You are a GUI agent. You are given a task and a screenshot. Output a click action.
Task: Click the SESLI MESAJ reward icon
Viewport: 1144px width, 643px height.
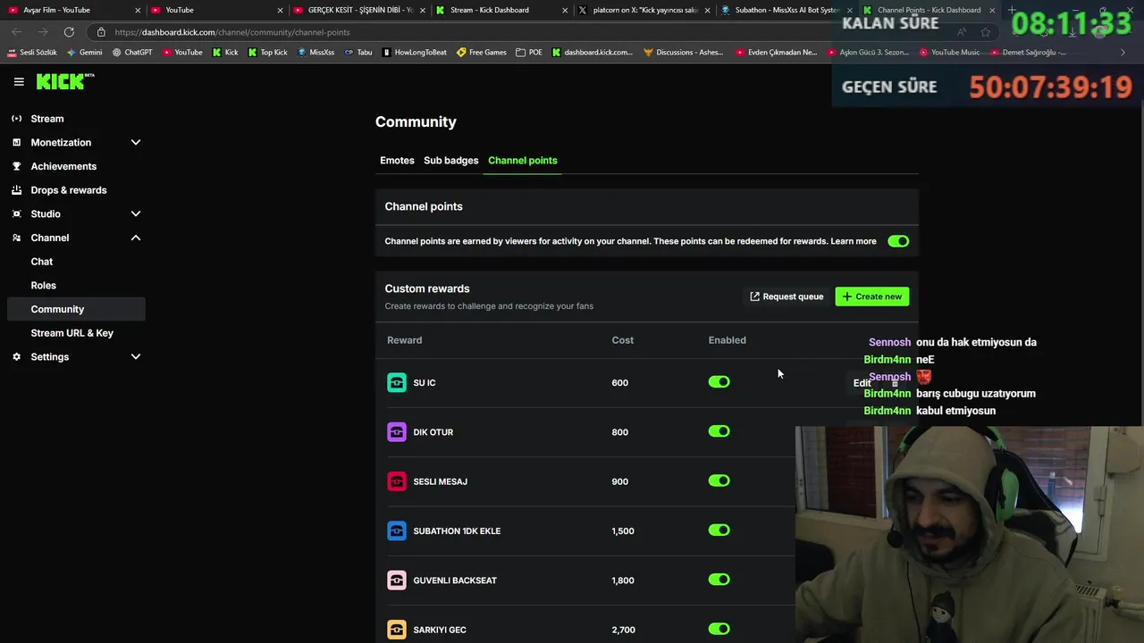pyautogui.click(x=396, y=481)
